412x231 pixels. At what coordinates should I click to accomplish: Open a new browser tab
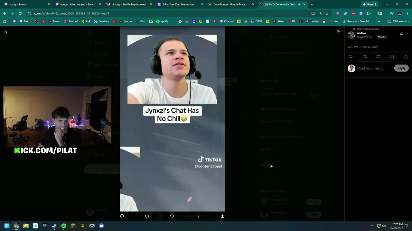coord(312,4)
